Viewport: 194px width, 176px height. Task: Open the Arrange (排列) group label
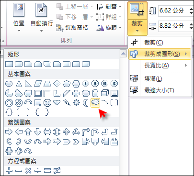click(66, 41)
